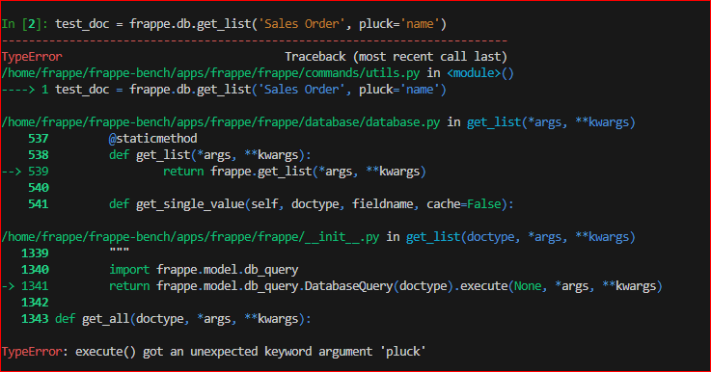
Task: Click the "pluck='name'" argument in the In [2] line
Action: click(x=399, y=24)
